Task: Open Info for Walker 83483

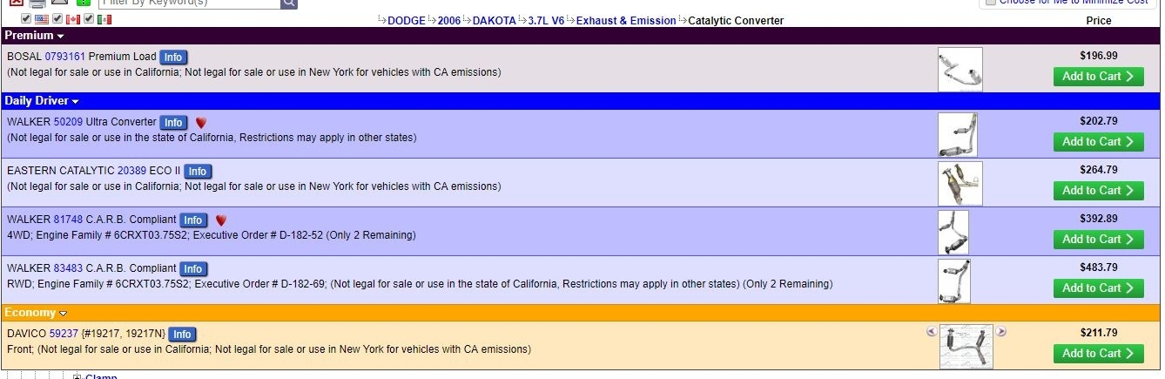Action: point(193,269)
